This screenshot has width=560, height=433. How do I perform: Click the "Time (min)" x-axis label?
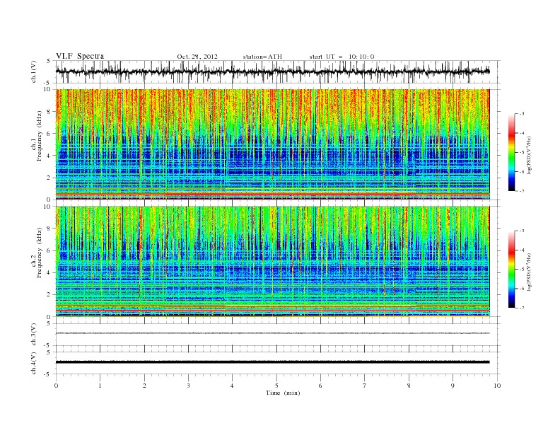point(283,393)
